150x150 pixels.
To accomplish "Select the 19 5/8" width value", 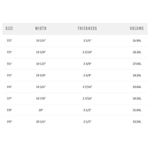I will 41,75.
